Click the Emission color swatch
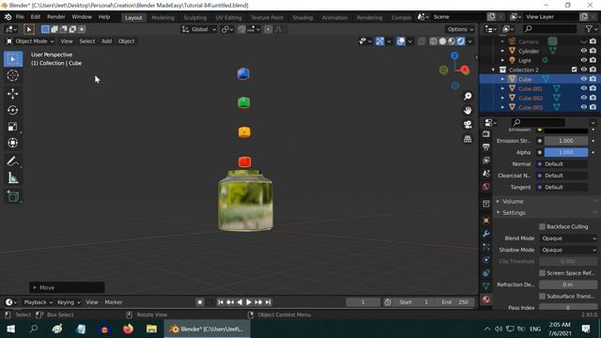This screenshot has height=338, width=601. pyautogui.click(x=566, y=131)
